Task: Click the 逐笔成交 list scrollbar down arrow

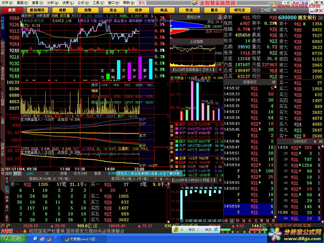Action: (275, 217)
